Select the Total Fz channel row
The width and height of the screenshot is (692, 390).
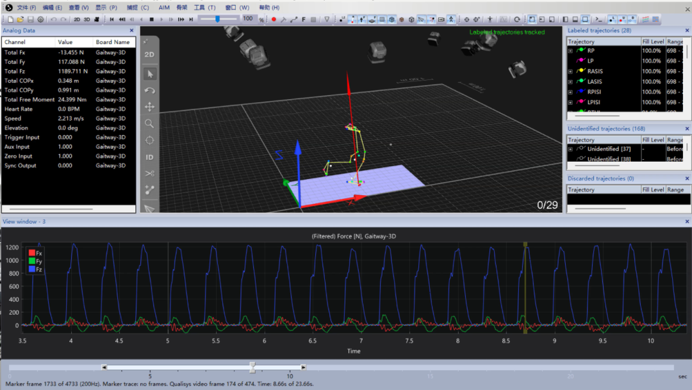click(x=69, y=72)
